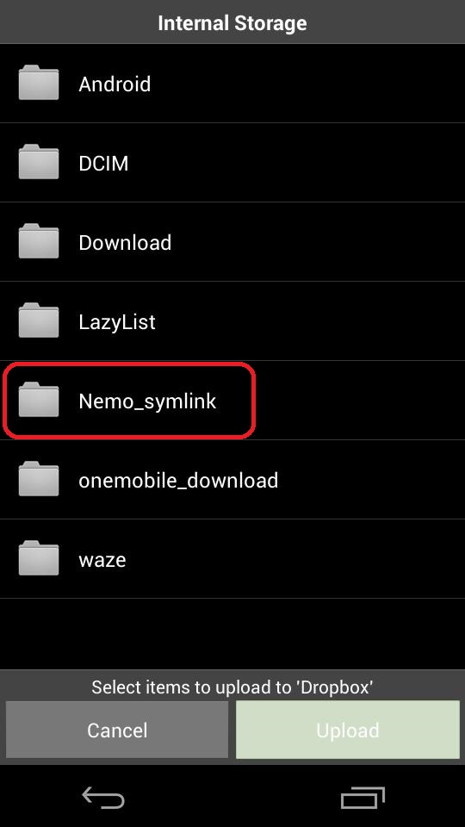This screenshot has height=827, width=465.
Task: Click the onemobile_download folder icon
Action: tap(39, 480)
